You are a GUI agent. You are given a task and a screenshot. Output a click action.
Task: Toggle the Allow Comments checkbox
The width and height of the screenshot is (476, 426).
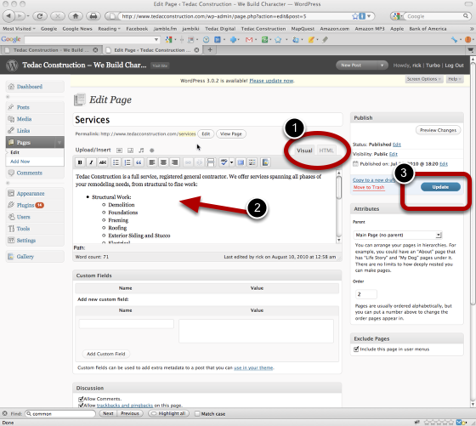81,399
